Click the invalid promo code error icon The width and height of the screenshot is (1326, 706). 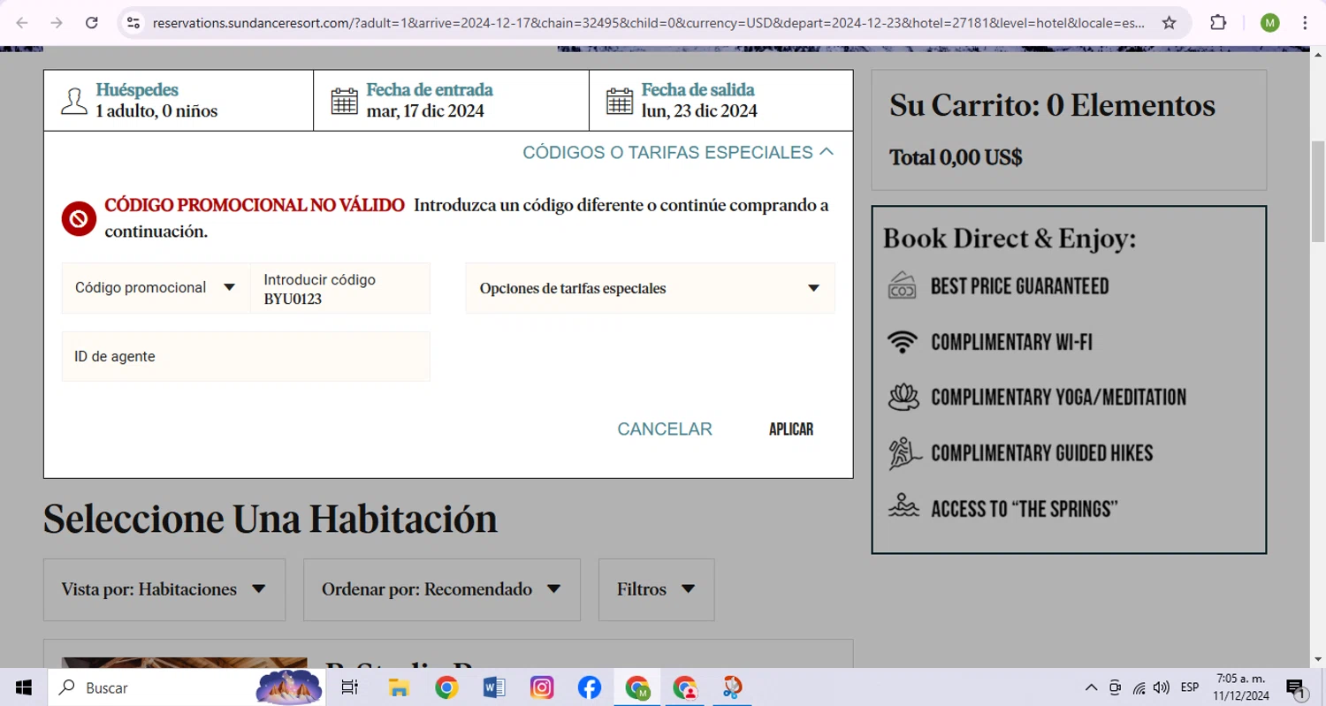[x=79, y=218]
